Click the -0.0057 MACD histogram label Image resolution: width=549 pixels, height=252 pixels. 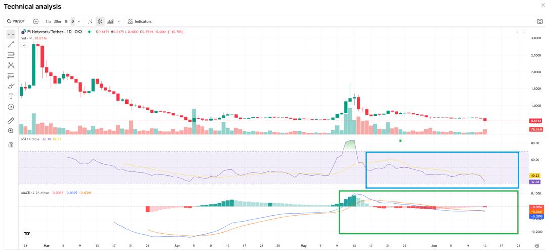[x=537, y=207]
